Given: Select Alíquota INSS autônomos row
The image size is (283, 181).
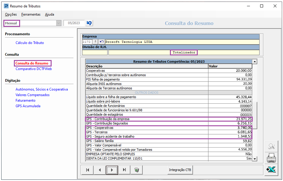Looking at the screenshot, I should [x=169, y=84].
